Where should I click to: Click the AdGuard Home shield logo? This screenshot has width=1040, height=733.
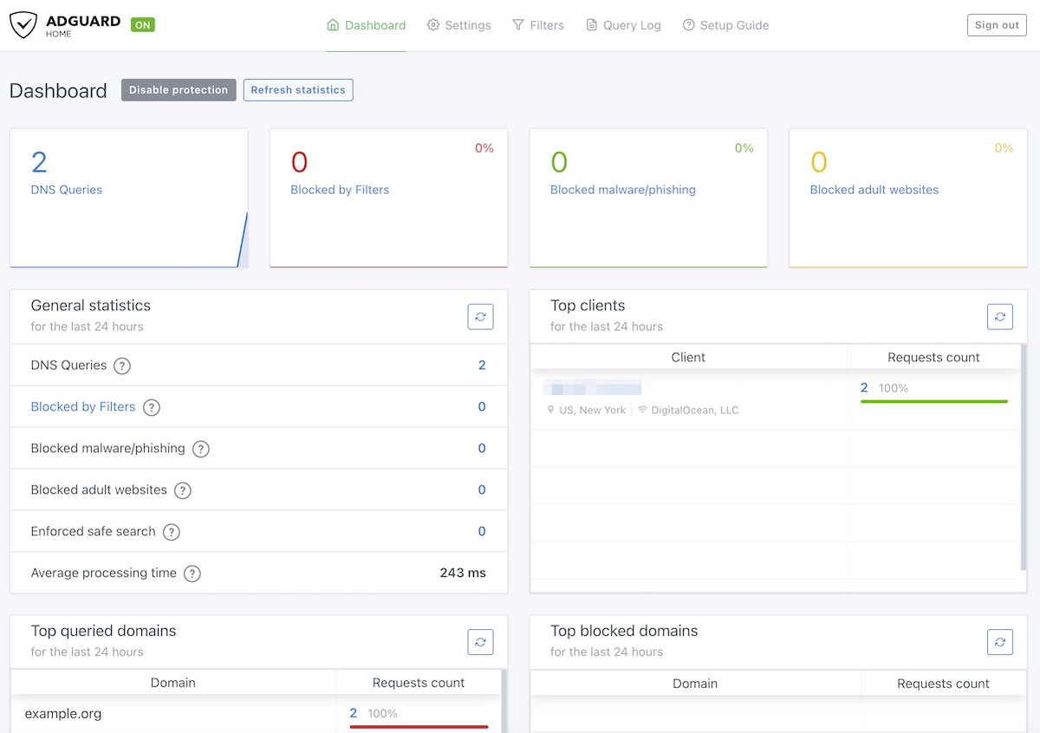pos(24,25)
